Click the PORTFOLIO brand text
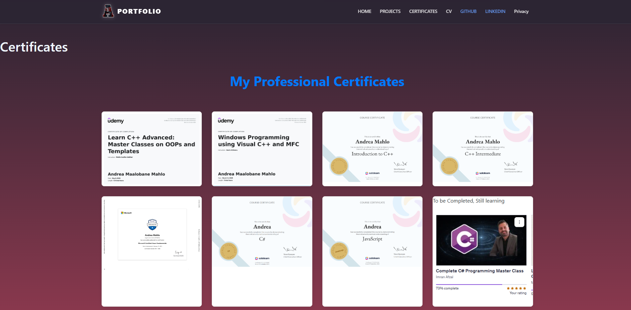 point(139,11)
